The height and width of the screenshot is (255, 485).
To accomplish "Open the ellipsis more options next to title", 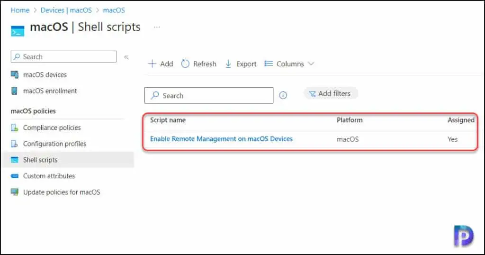I will click(x=157, y=27).
